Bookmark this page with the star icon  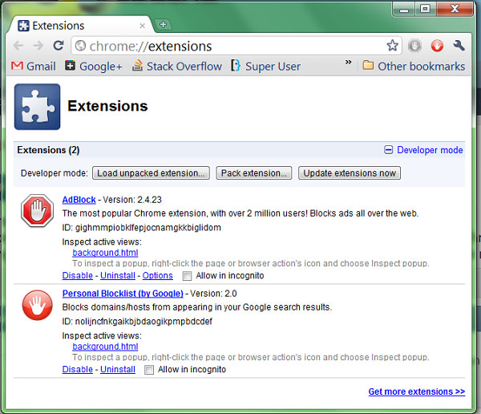tap(392, 46)
